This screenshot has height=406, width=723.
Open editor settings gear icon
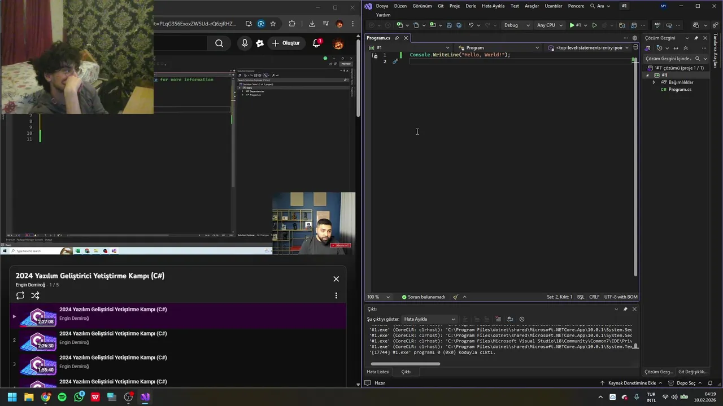[x=635, y=38]
